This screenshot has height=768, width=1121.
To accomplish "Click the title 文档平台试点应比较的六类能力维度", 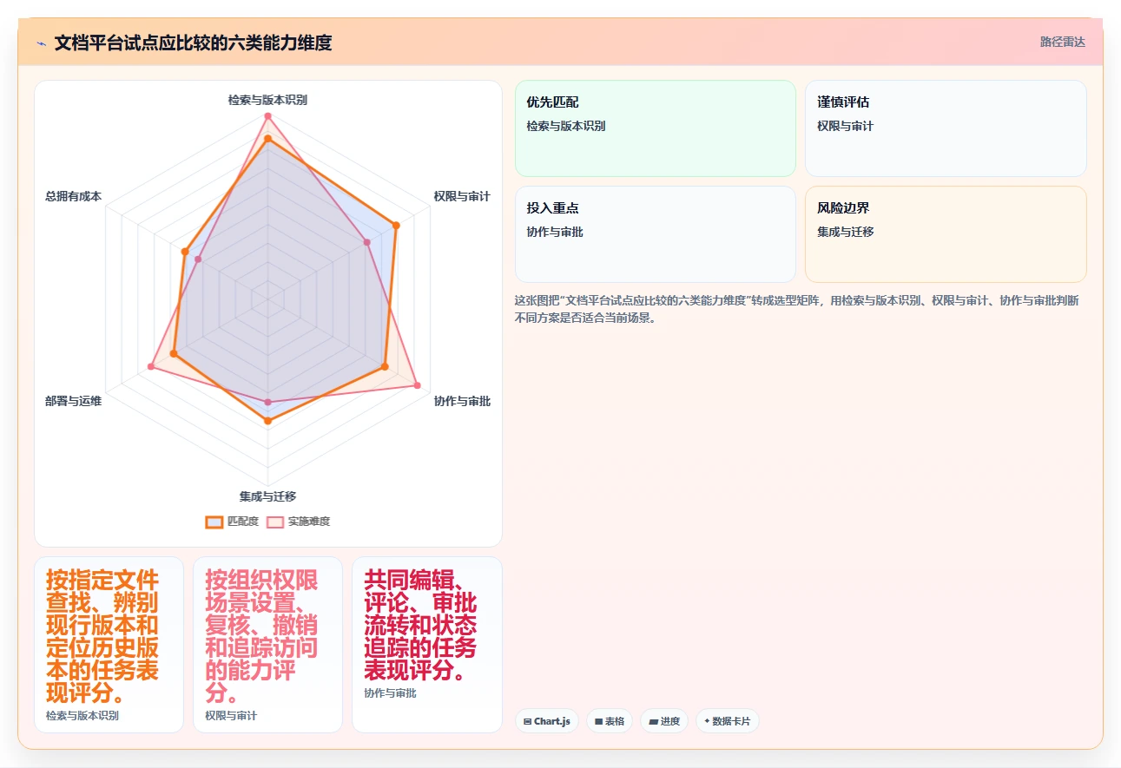I will click(193, 43).
